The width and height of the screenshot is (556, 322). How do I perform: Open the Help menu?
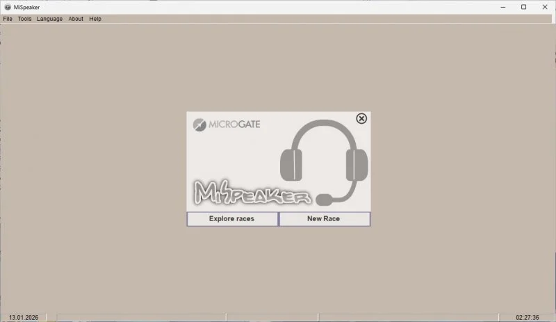(x=95, y=19)
